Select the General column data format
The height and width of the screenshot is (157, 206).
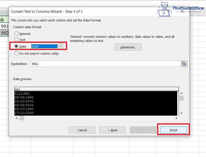click(16, 34)
